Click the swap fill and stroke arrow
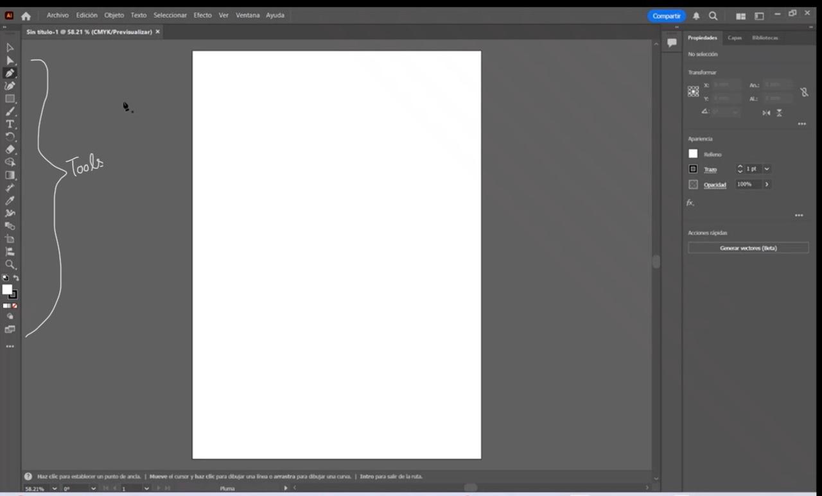 (x=16, y=278)
